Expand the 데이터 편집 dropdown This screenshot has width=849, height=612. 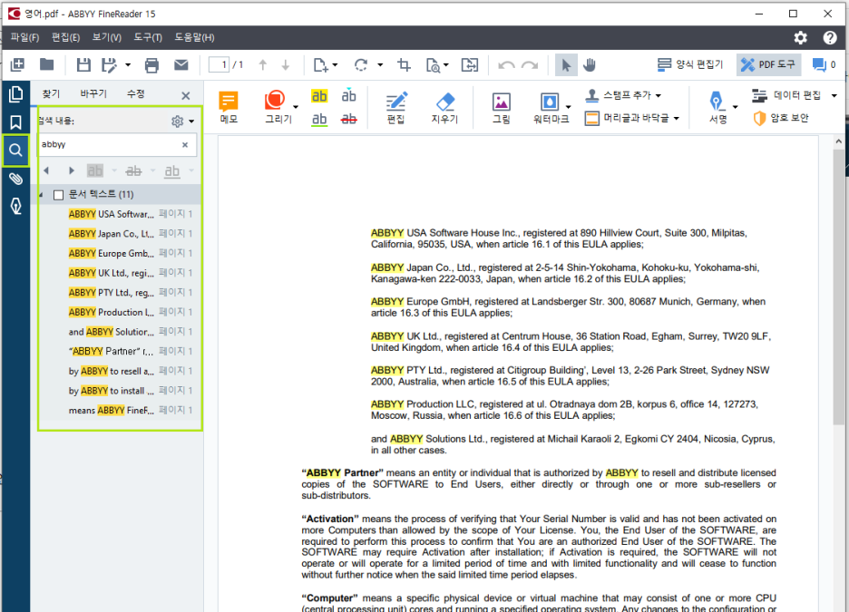834,95
